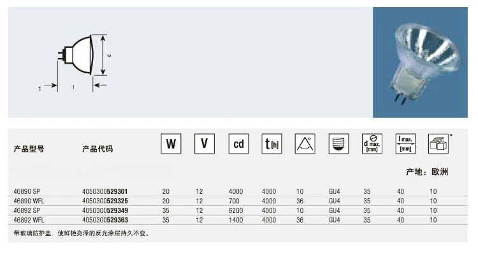The width and height of the screenshot is (478, 255).
Task: Click the 产地：欧洲 origin label
Action: point(427,172)
